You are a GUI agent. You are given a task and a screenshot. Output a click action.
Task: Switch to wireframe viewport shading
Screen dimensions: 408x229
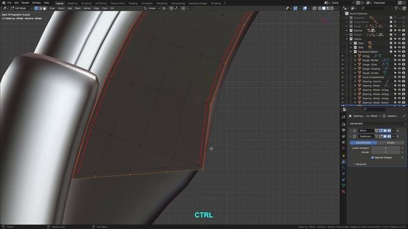coord(320,8)
